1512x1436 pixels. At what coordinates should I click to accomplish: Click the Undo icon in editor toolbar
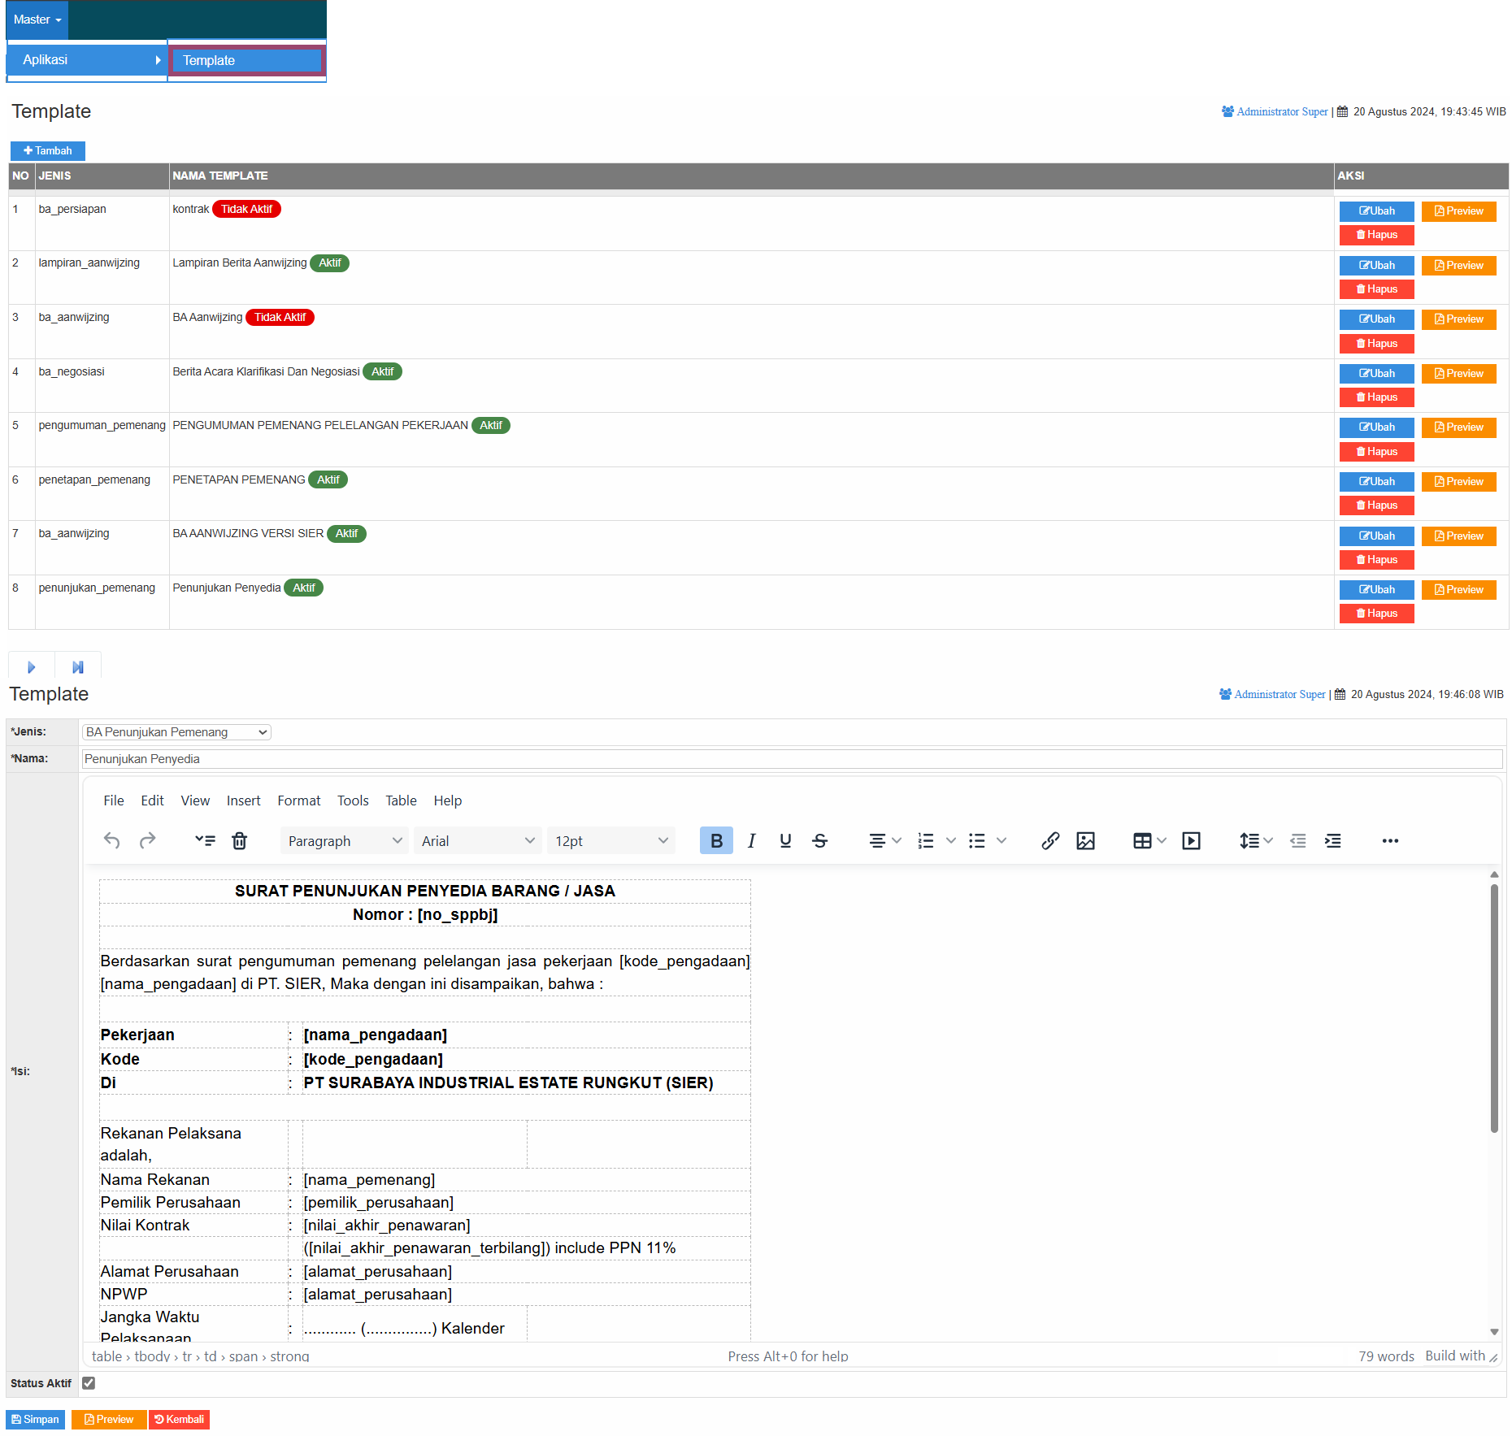pyautogui.click(x=112, y=840)
